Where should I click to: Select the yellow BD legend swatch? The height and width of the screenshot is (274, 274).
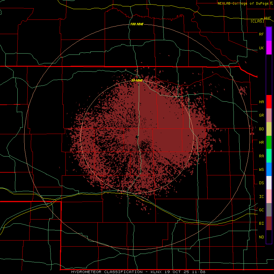pos(269,129)
